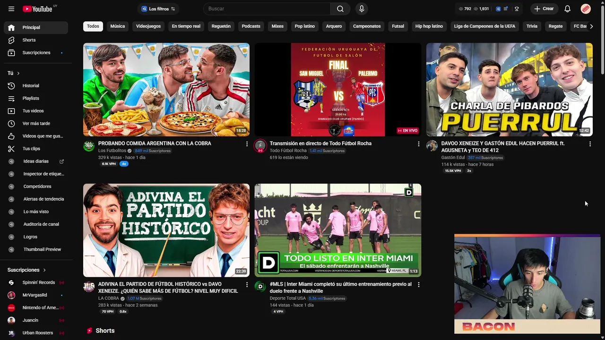This screenshot has width=605, height=340.
Task: Select the Mixes filter chip
Action: point(277,26)
